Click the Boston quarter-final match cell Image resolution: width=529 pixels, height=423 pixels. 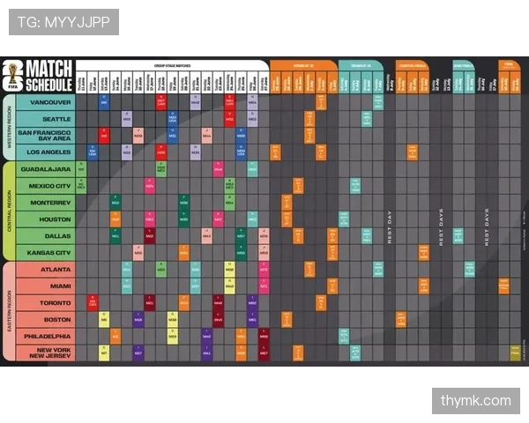[x=401, y=319]
